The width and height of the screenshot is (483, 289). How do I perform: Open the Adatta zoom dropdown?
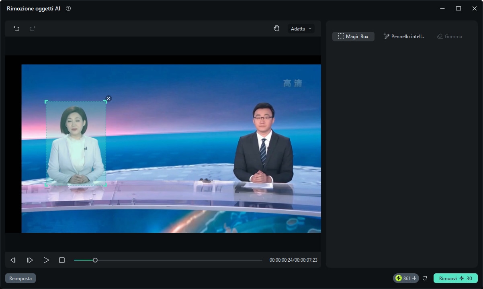[x=301, y=29]
